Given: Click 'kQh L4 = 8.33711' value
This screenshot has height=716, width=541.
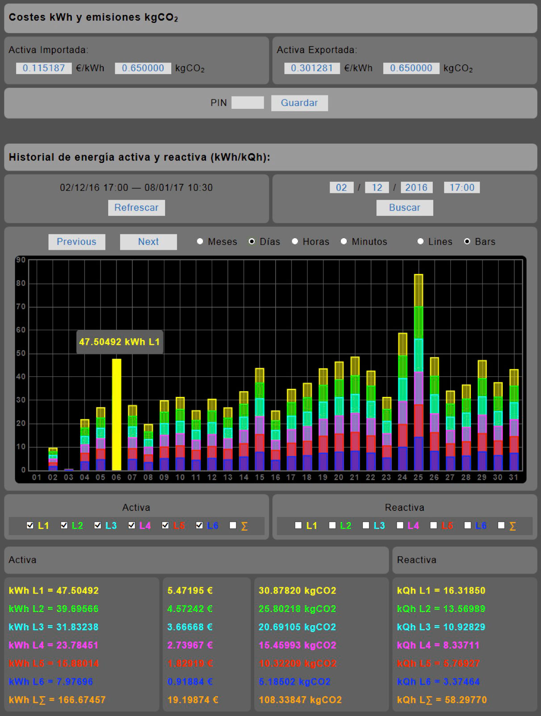Looking at the screenshot, I should click(x=438, y=645).
